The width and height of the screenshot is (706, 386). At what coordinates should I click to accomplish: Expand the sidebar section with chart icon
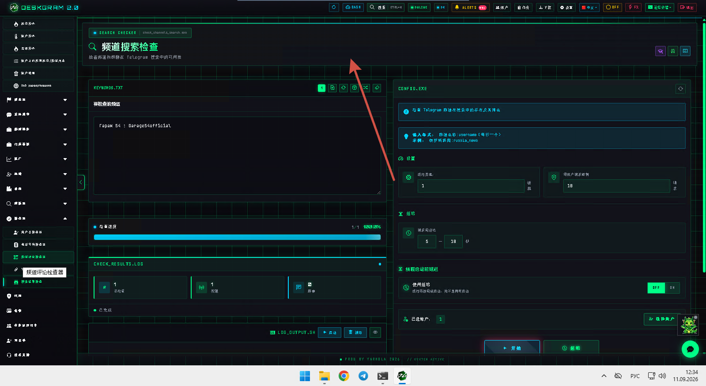point(38,159)
